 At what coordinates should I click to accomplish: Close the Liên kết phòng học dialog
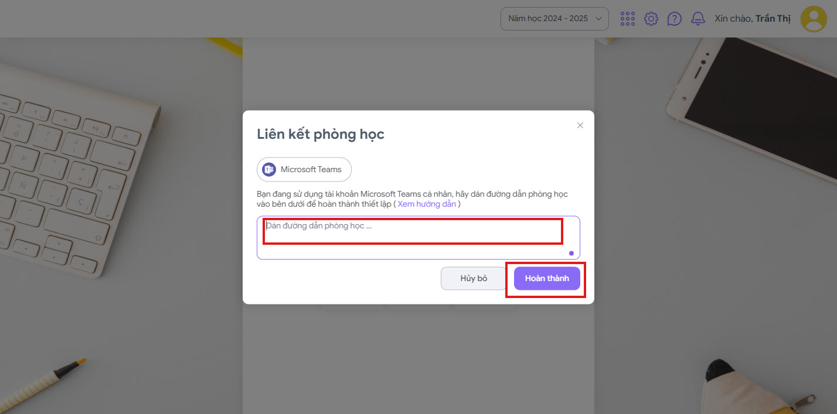(580, 125)
